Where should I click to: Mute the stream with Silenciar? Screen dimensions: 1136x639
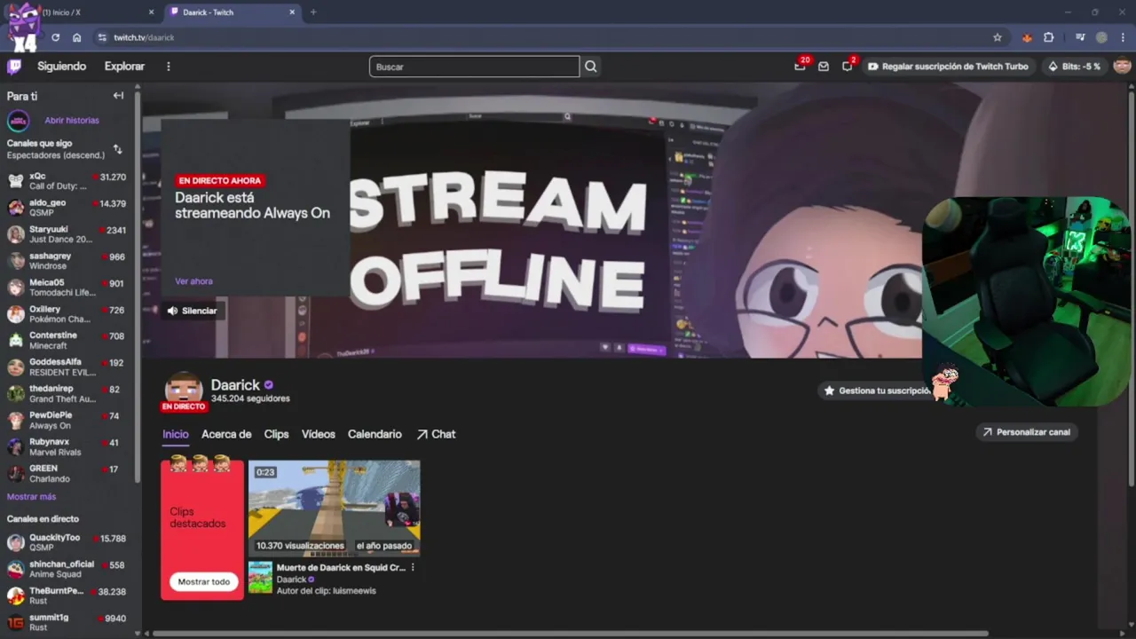point(192,311)
